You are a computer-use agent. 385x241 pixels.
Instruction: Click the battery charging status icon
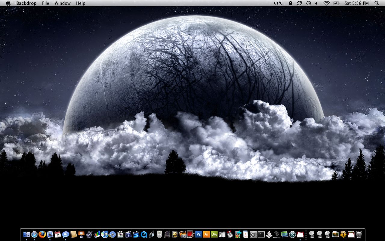point(336,3)
